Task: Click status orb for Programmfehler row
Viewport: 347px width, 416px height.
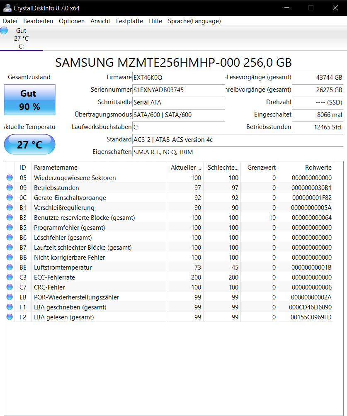Action: click(10, 227)
